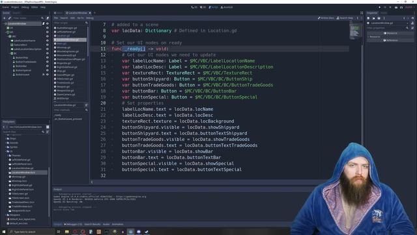The image size is (417, 235).
Task: Hide the LabelLocationDescription node
Action: pyautogui.click(x=48, y=50)
